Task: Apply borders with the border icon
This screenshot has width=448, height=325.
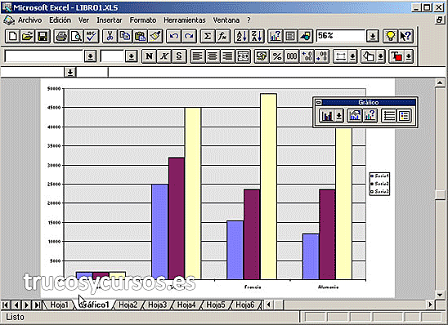Action: [x=341, y=56]
